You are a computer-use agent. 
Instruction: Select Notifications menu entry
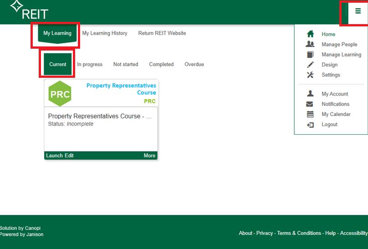[335, 104]
